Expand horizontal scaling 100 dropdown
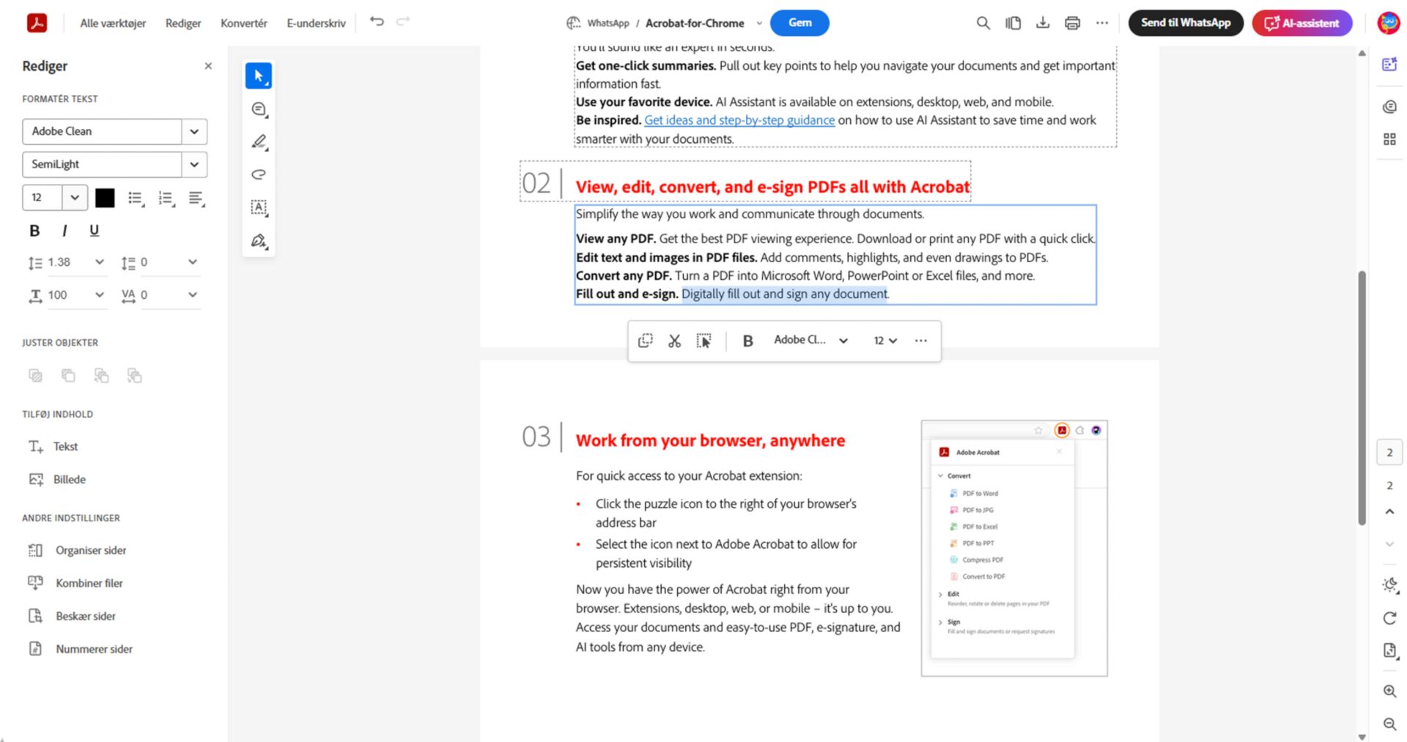The image size is (1407, 742). [100, 295]
